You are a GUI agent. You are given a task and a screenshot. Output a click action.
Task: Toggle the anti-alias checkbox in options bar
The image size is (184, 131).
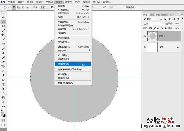[x=52, y=7]
